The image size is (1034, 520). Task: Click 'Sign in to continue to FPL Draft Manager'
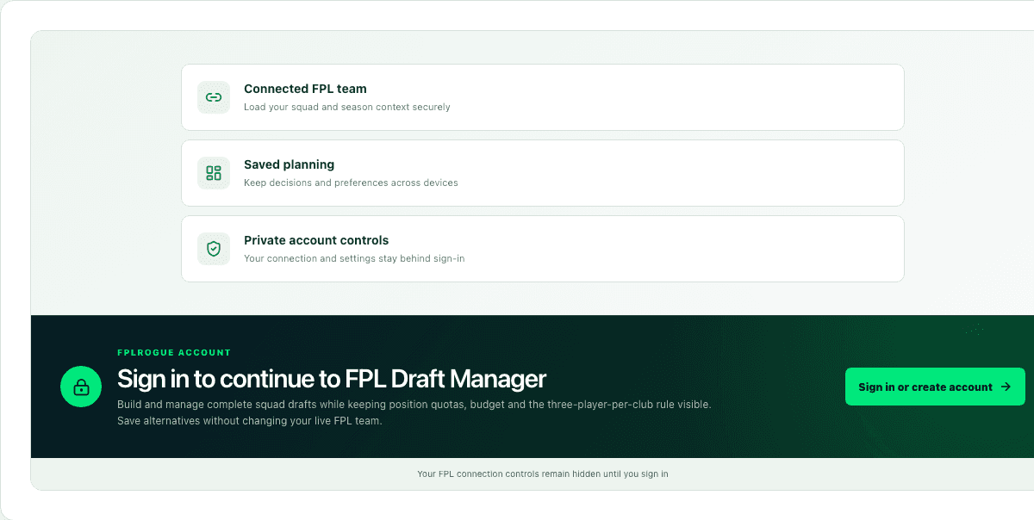pos(332,379)
